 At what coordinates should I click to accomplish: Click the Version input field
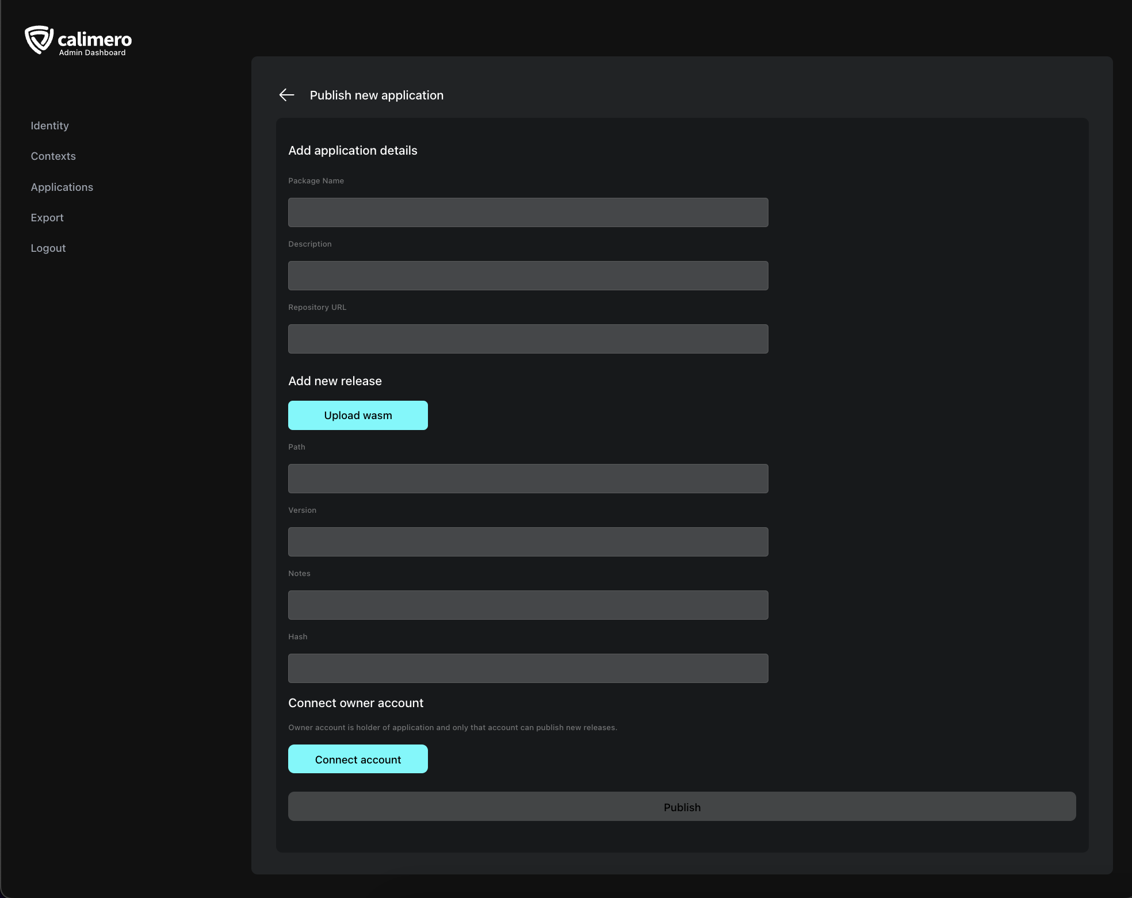pyautogui.click(x=529, y=541)
